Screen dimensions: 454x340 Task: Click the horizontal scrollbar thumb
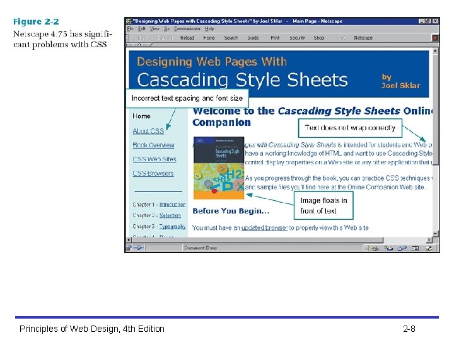(257, 240)
